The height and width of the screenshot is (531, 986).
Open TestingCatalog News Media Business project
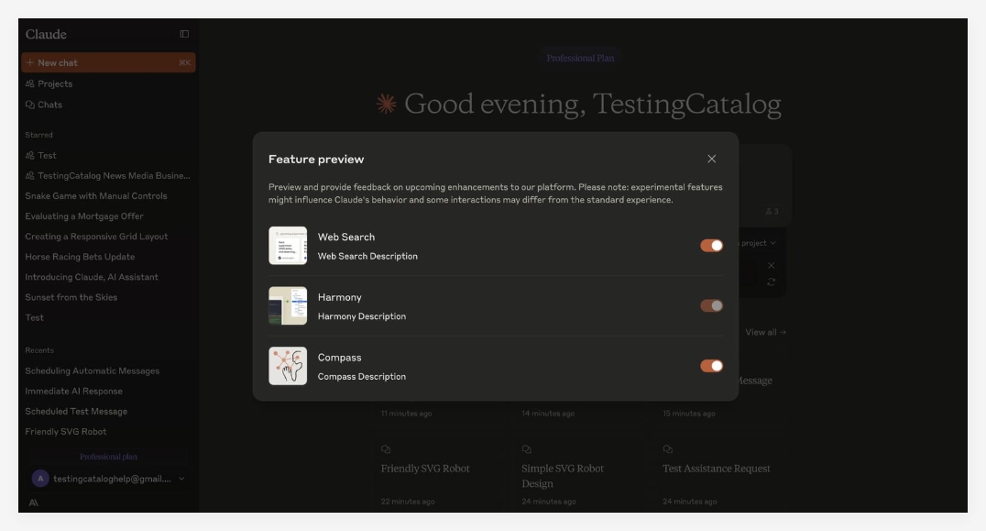pos(108,175)
